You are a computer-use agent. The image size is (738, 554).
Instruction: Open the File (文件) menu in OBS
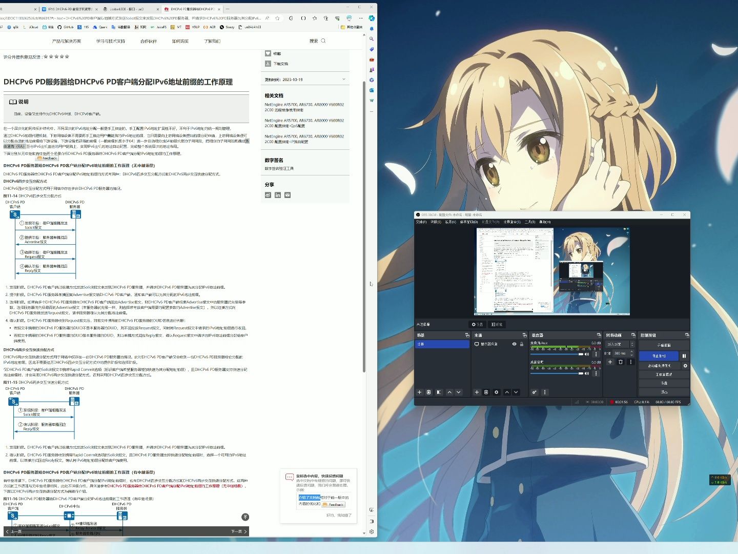pyautogui.click(x=421, y=222)
